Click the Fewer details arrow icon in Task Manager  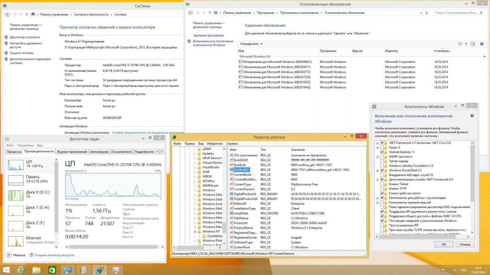[9, 255]
